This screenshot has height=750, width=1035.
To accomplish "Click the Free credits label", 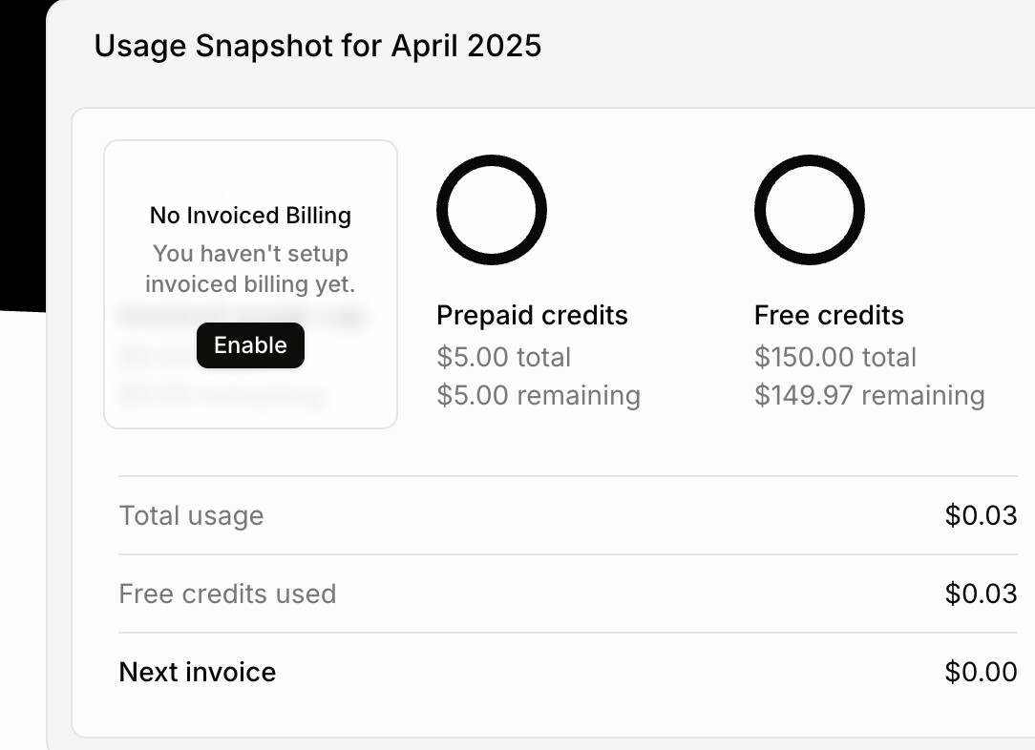I will 829,316.
